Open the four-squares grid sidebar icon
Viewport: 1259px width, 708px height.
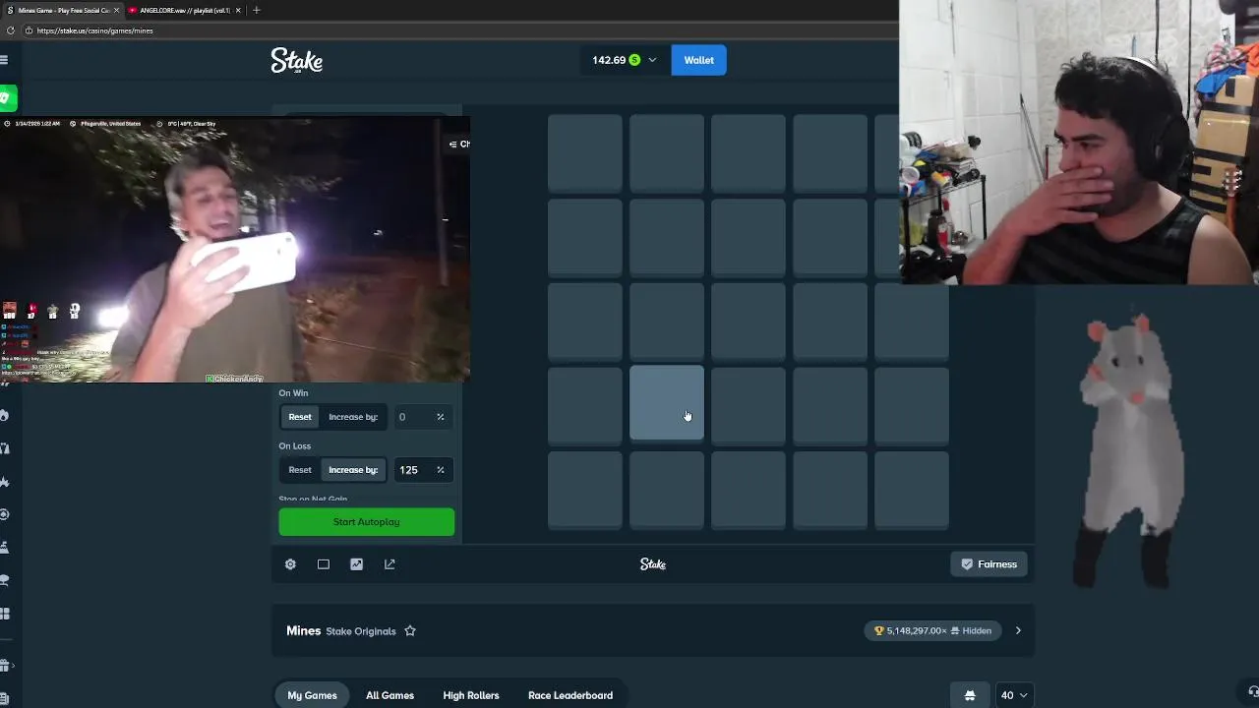[5, 614]
